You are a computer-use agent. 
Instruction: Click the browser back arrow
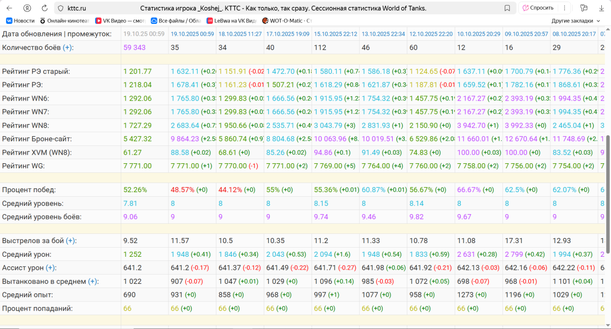pos(10,8)
